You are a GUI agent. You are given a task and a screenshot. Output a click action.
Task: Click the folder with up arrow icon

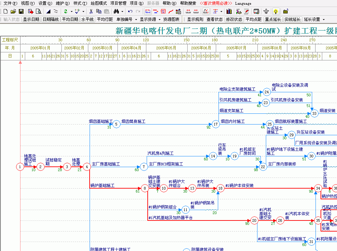coord(286,11)
